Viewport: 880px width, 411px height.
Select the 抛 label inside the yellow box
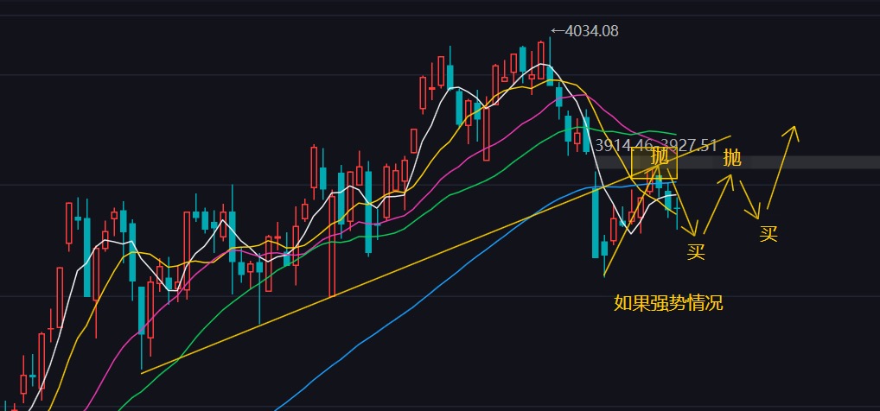660,156
